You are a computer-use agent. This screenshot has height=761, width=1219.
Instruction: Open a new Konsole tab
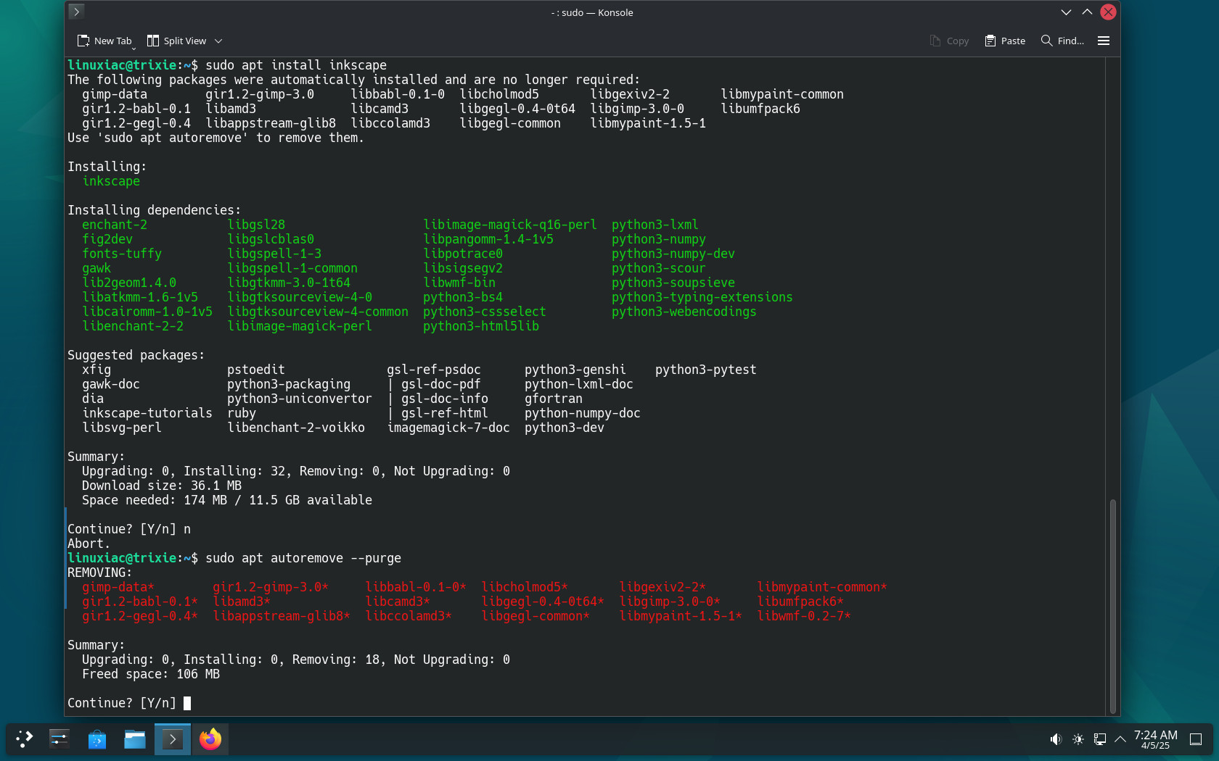[x=103, y=41]
